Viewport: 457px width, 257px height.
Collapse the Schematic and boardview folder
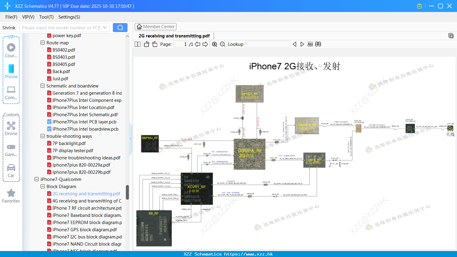coord(43,86)
